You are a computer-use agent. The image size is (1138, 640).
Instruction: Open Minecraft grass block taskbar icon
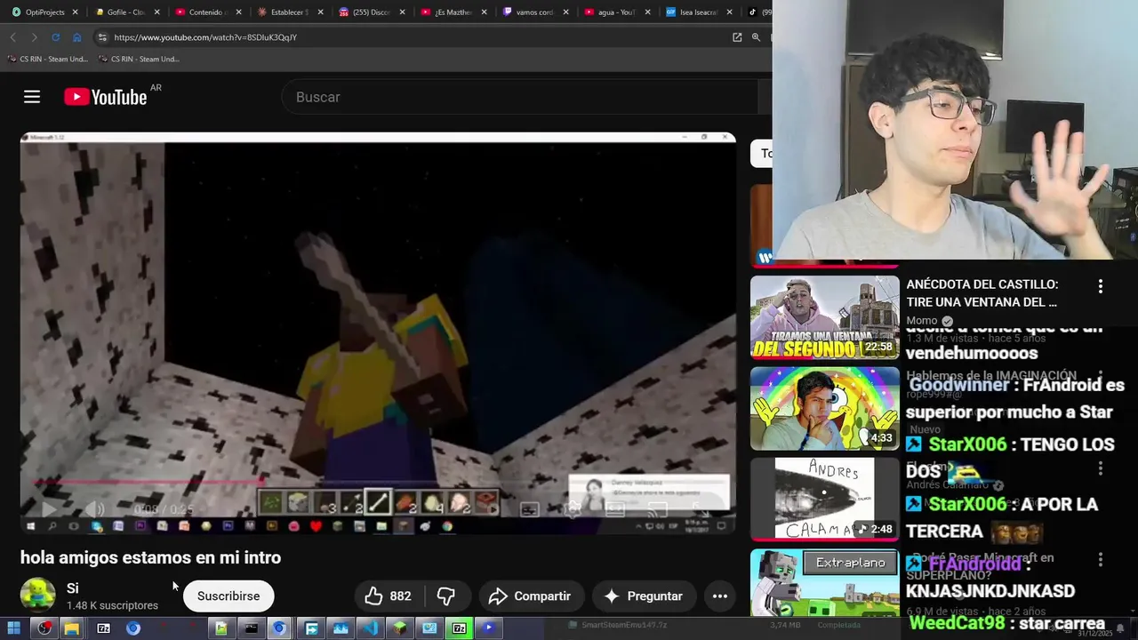tap(399, 628)
